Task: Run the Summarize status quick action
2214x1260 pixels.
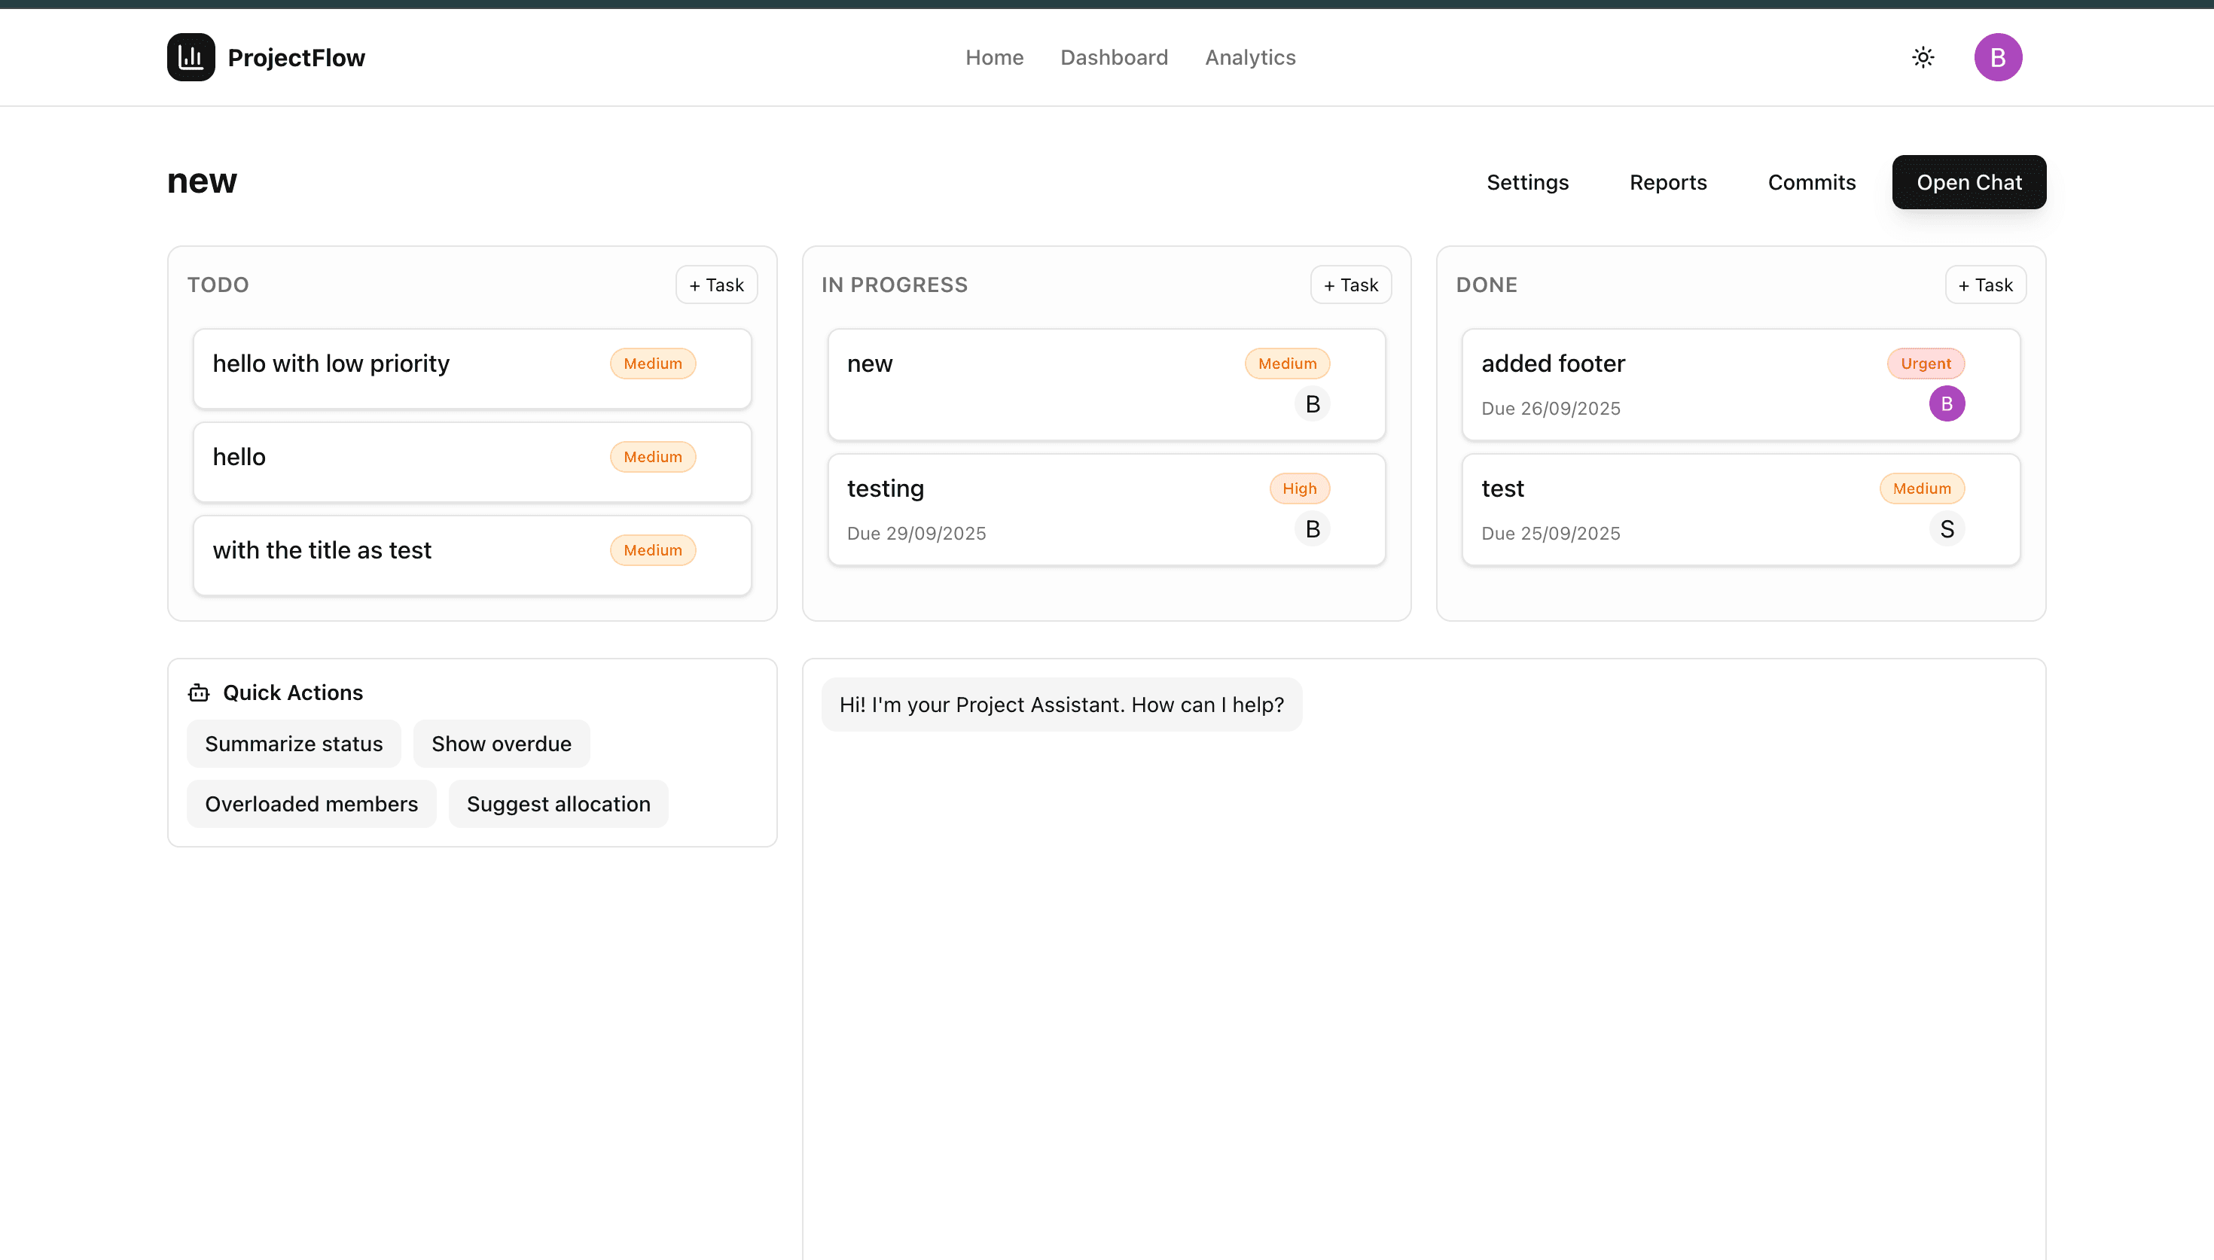Action: point(292,742)
